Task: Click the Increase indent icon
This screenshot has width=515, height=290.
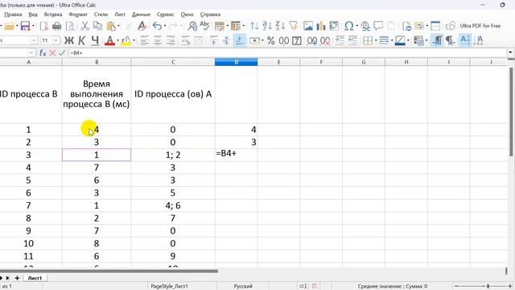Action: [340, 40]
